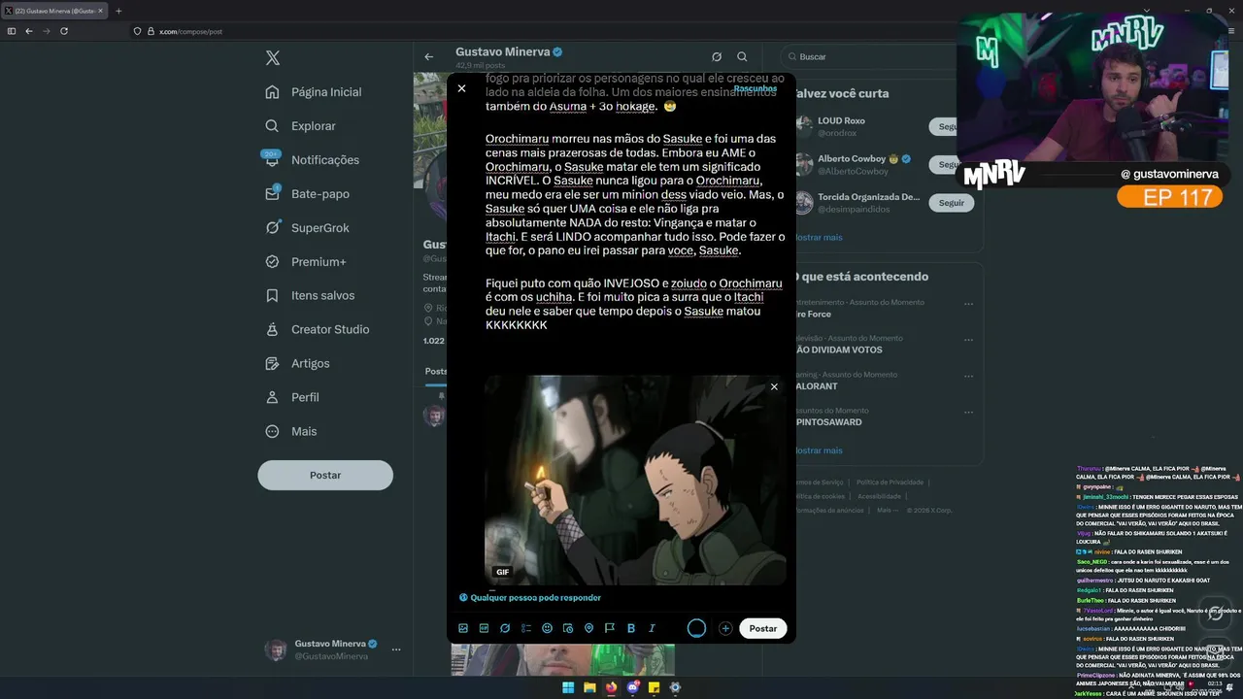The image size is (1243, 699).
Task: Click the character count progress circle
Action: pyautogui.click(x=696, y=628)
